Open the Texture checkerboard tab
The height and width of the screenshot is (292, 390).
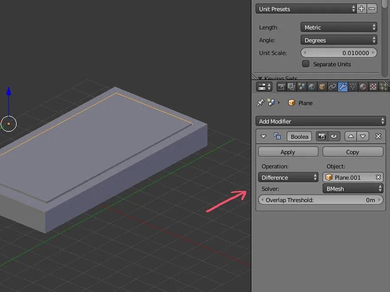(x=373, y=87)
